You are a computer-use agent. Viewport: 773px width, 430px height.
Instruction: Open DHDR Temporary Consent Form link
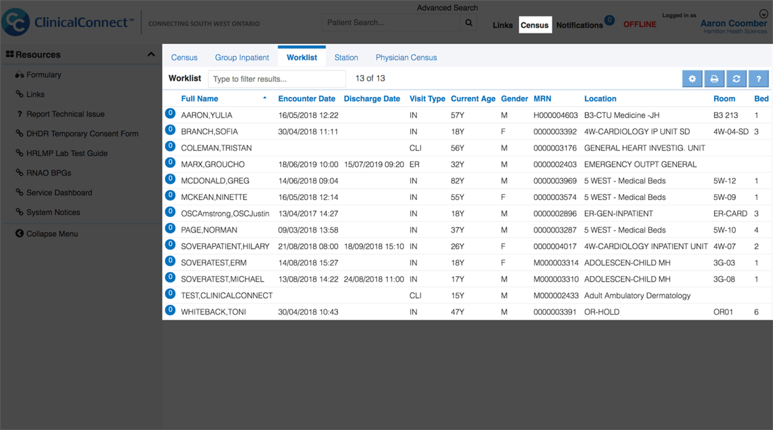click(x=82, y=134)
